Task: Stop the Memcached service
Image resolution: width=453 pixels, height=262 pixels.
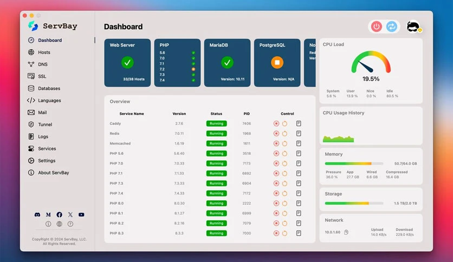Action: (x=276, y=143)
